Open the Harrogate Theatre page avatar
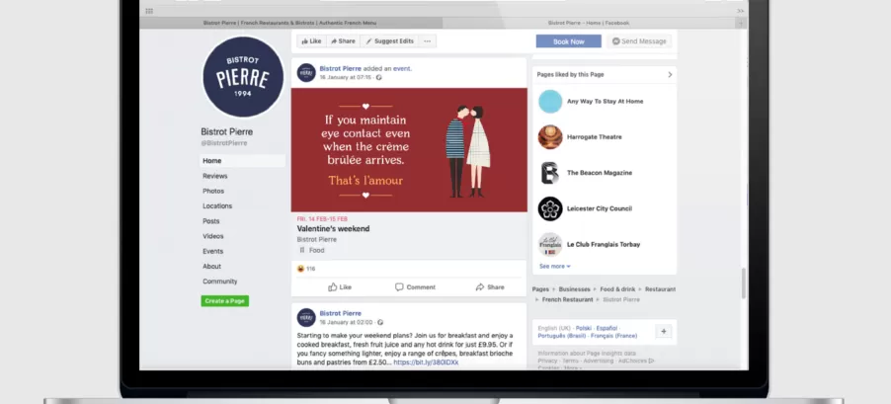The width and height of the screenshot is (891, 404). tap(550, 137)
